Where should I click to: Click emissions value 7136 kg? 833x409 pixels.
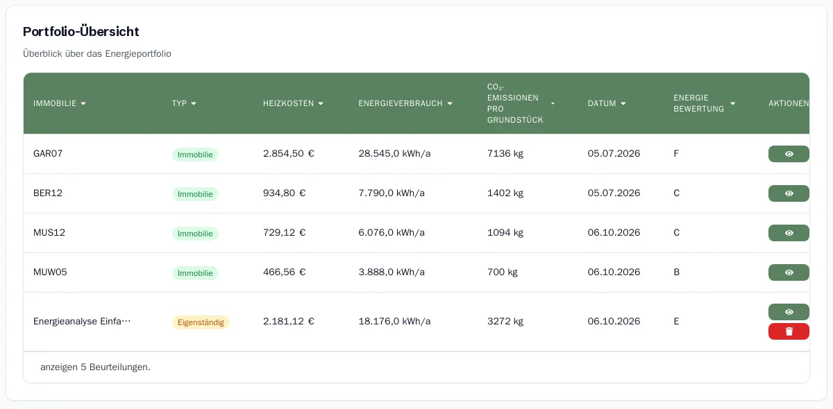point(505,154)
